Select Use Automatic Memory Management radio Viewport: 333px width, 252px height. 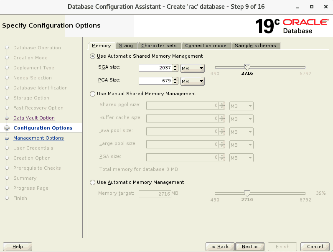[93, 182]
